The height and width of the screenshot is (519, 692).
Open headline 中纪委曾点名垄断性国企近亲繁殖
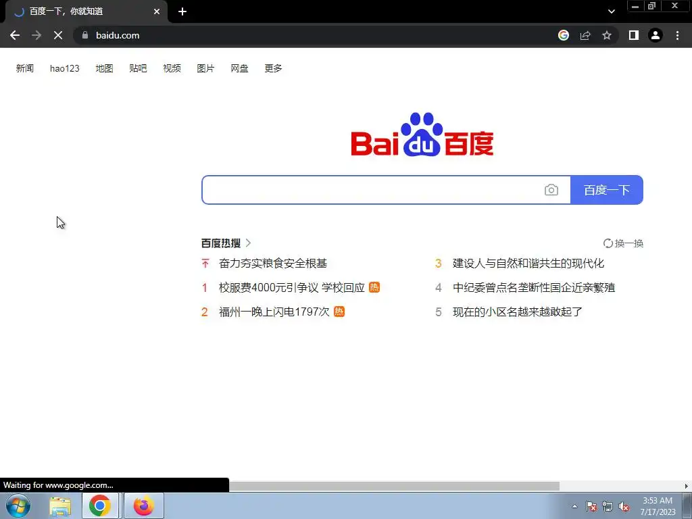point(534,288)
